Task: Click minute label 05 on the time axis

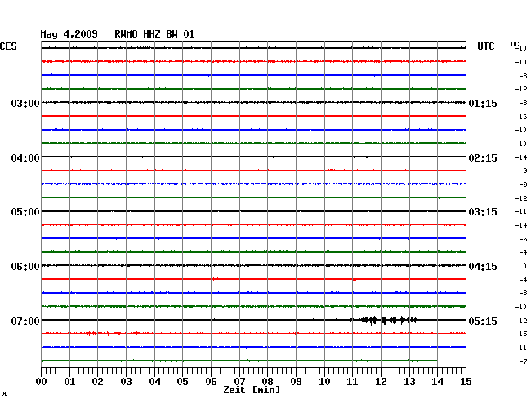Action: click(182, 382)
